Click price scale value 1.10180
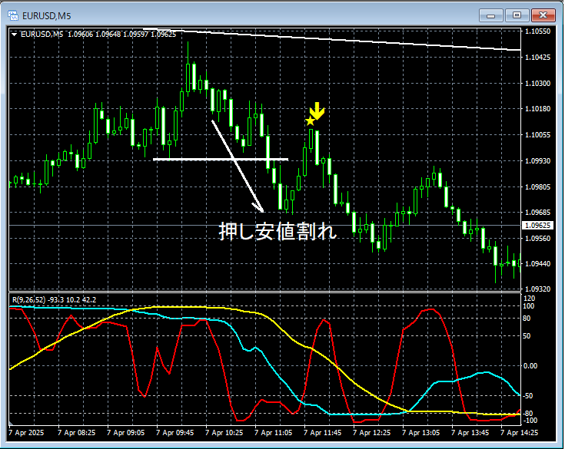 point(537,109)
